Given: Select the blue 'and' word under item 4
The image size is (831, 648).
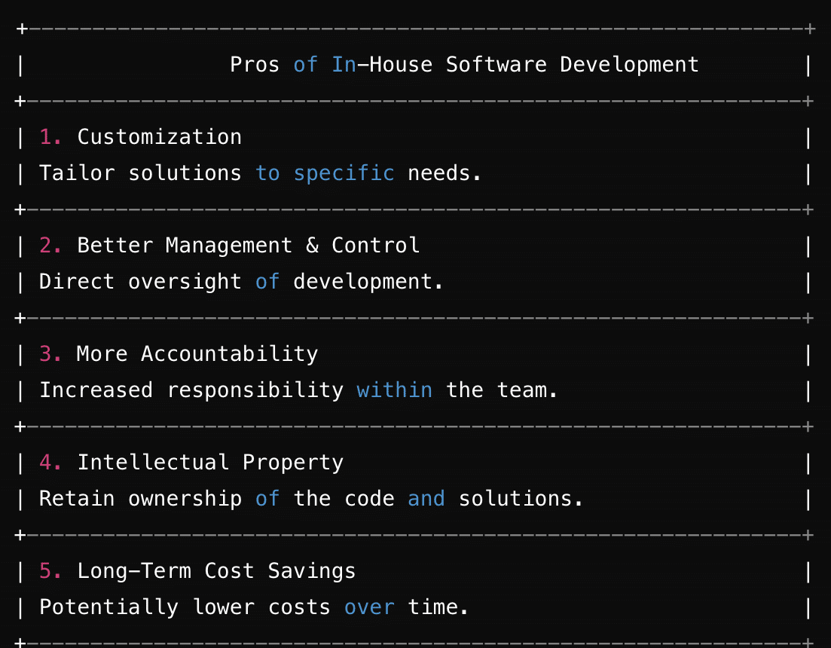Looking at the screenshot, I should coord(426,498).
